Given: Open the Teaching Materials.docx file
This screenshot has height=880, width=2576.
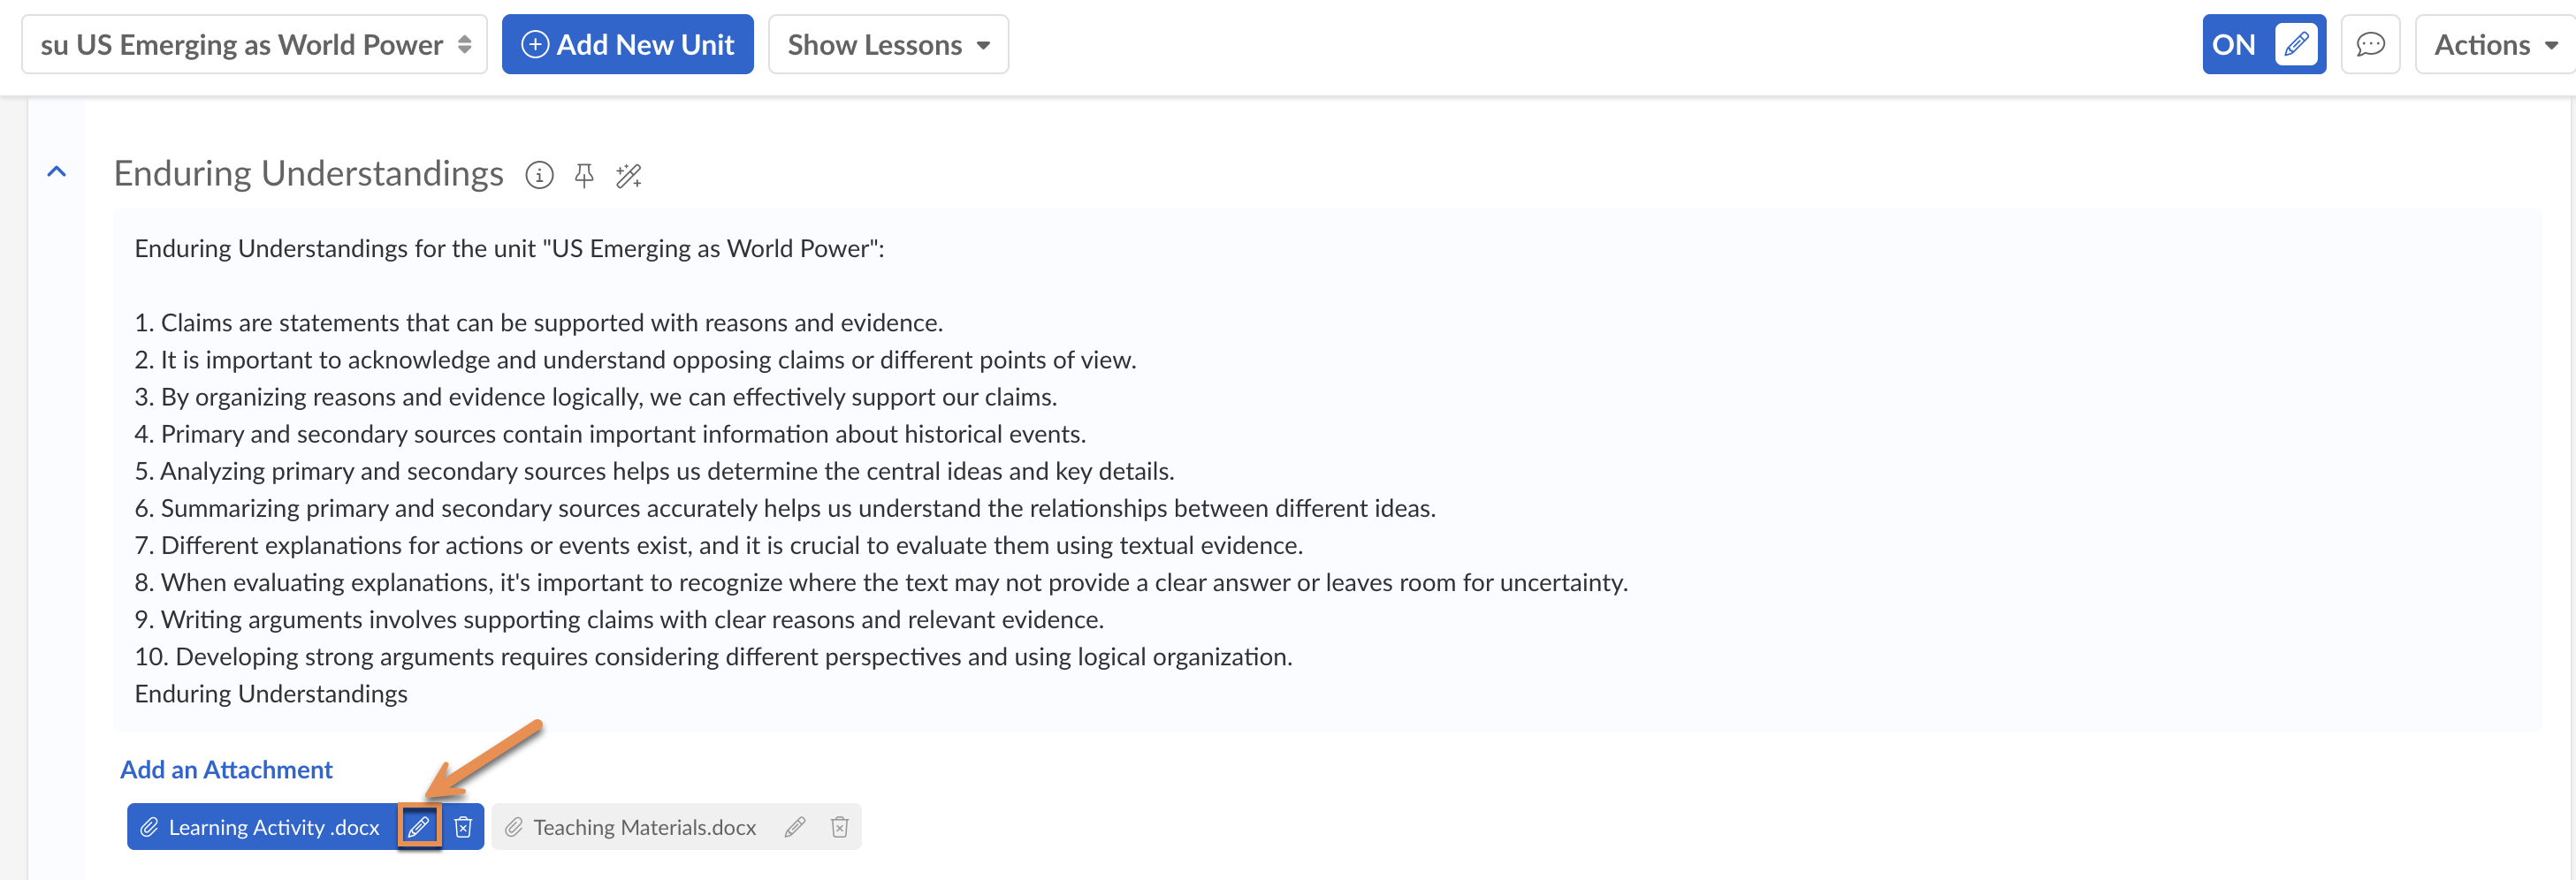Looking at the screenshot, I should 644,827.
